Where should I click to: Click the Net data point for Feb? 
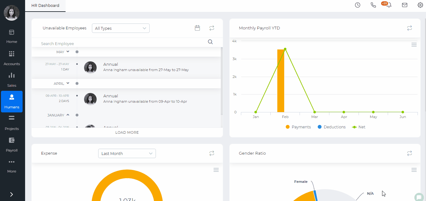coord(285,49)
